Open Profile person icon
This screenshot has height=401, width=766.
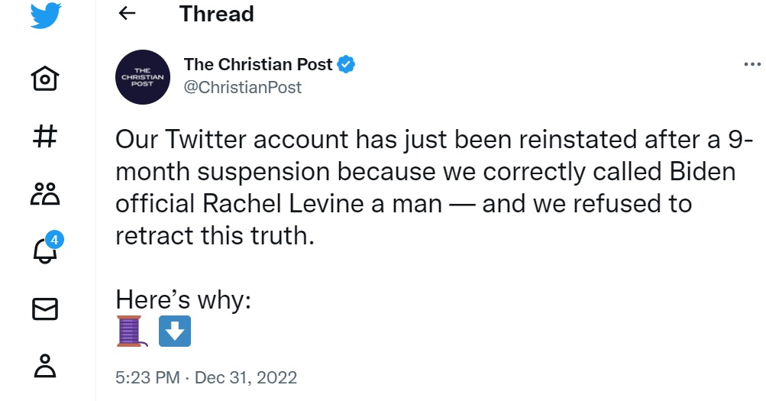point(45,366)
